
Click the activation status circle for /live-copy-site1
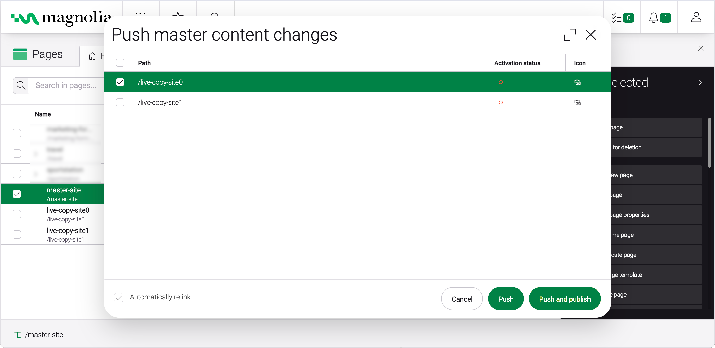[500, 102]
